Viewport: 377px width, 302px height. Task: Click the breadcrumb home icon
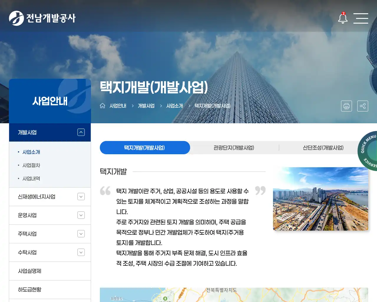click(102, 106)
